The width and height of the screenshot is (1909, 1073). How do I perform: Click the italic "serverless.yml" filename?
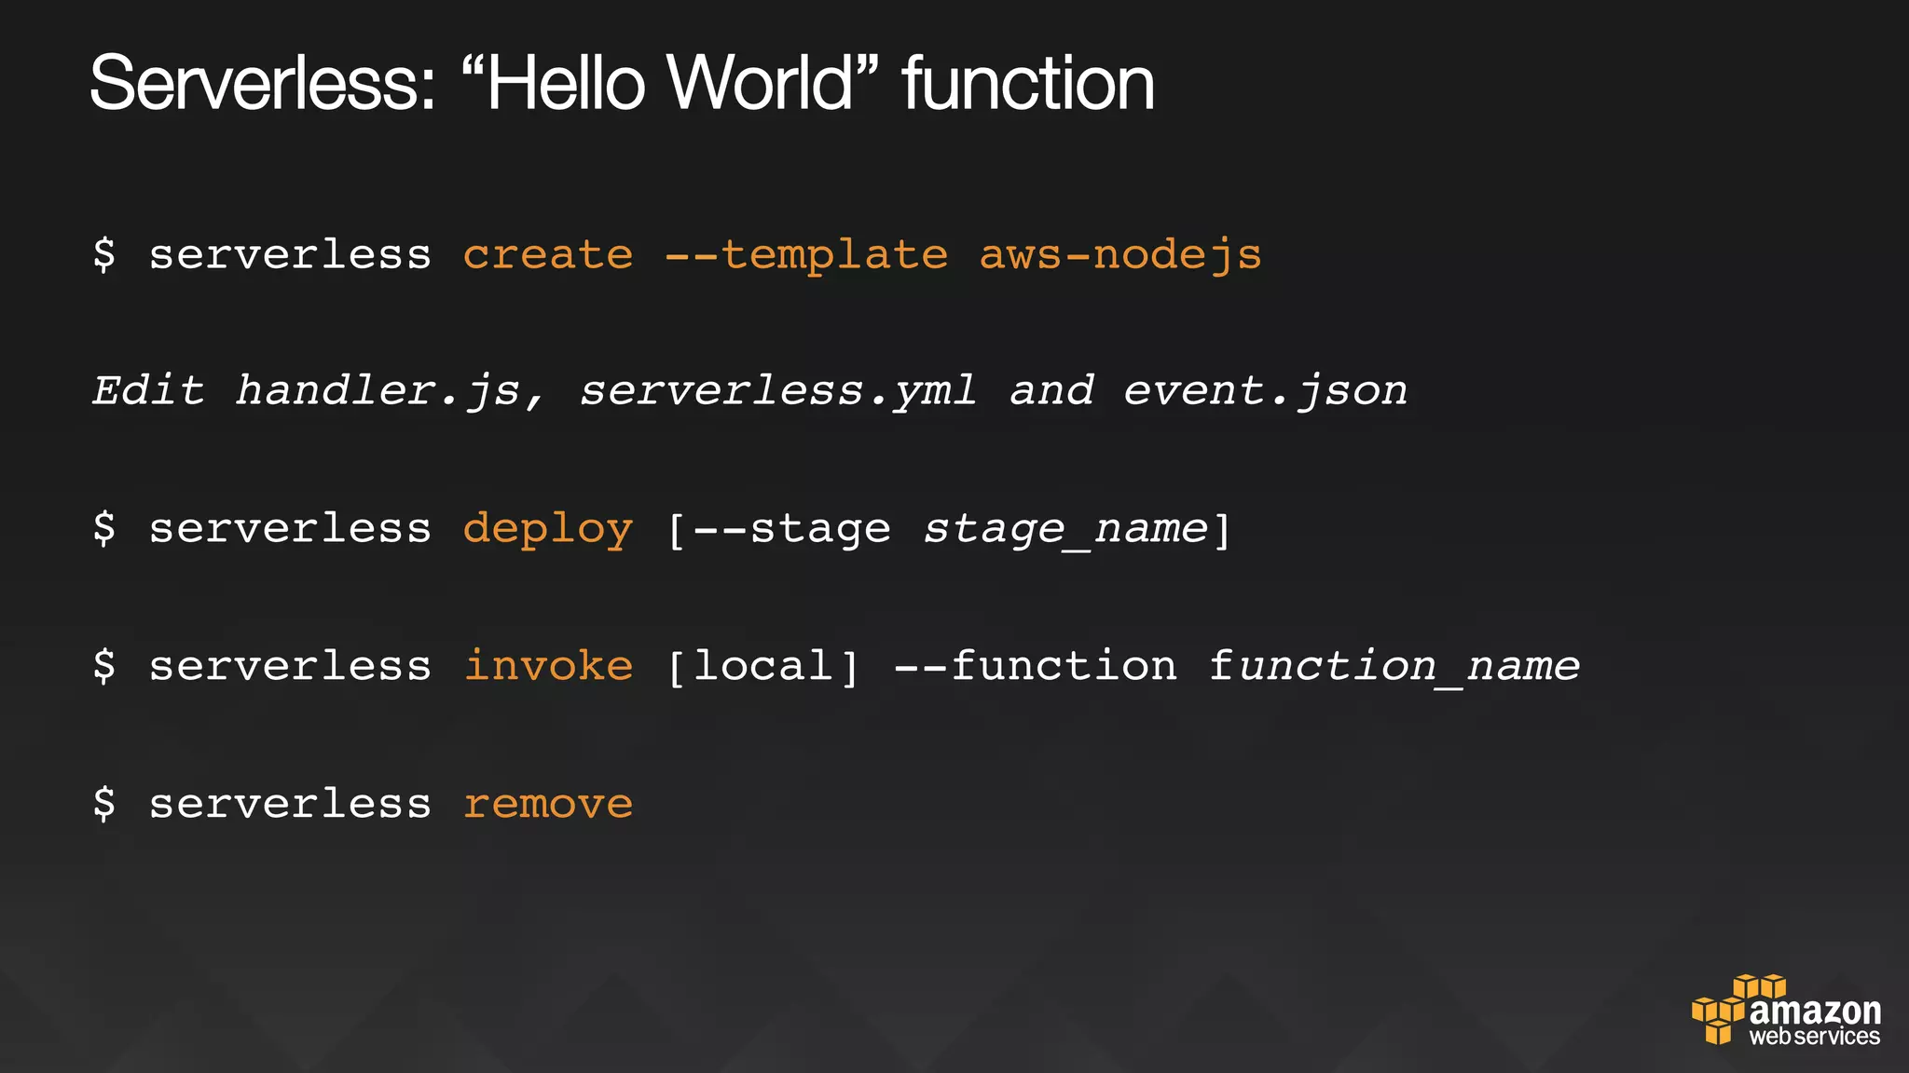pos(778,390)
